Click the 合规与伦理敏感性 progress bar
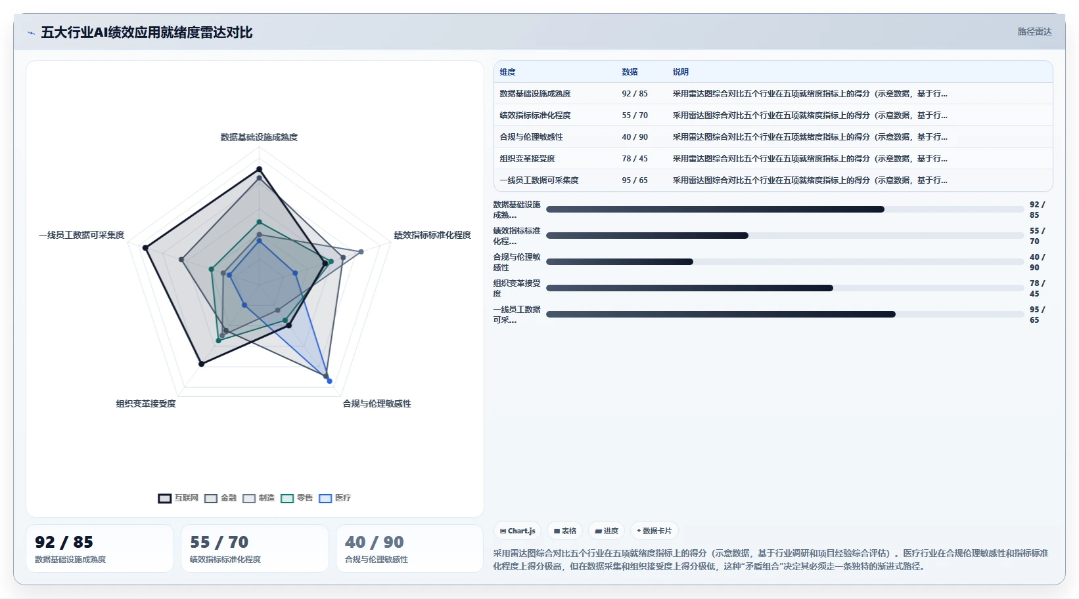The image size is (1079, 599). [x=785, y=262]
